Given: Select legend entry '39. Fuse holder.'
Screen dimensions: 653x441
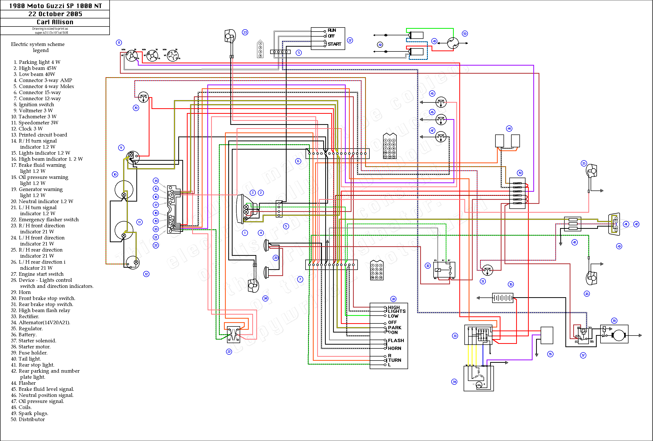Looking at the screenshot, I should [29, 353].
